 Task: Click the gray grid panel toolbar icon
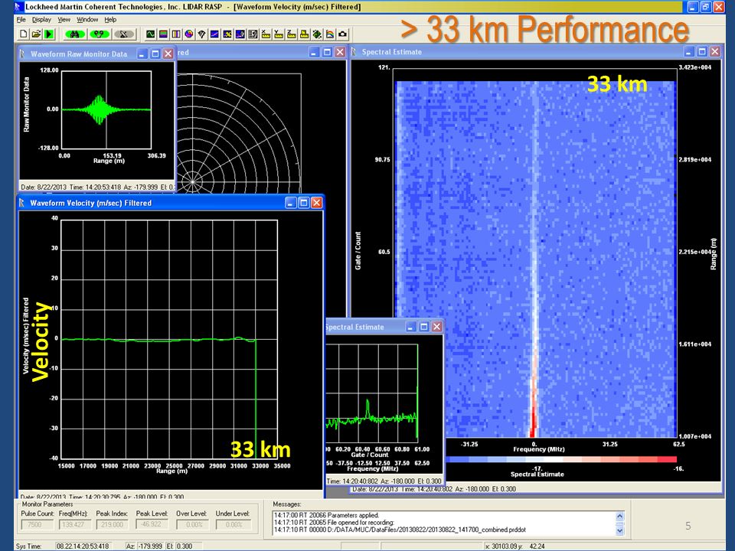pos(253,34)
